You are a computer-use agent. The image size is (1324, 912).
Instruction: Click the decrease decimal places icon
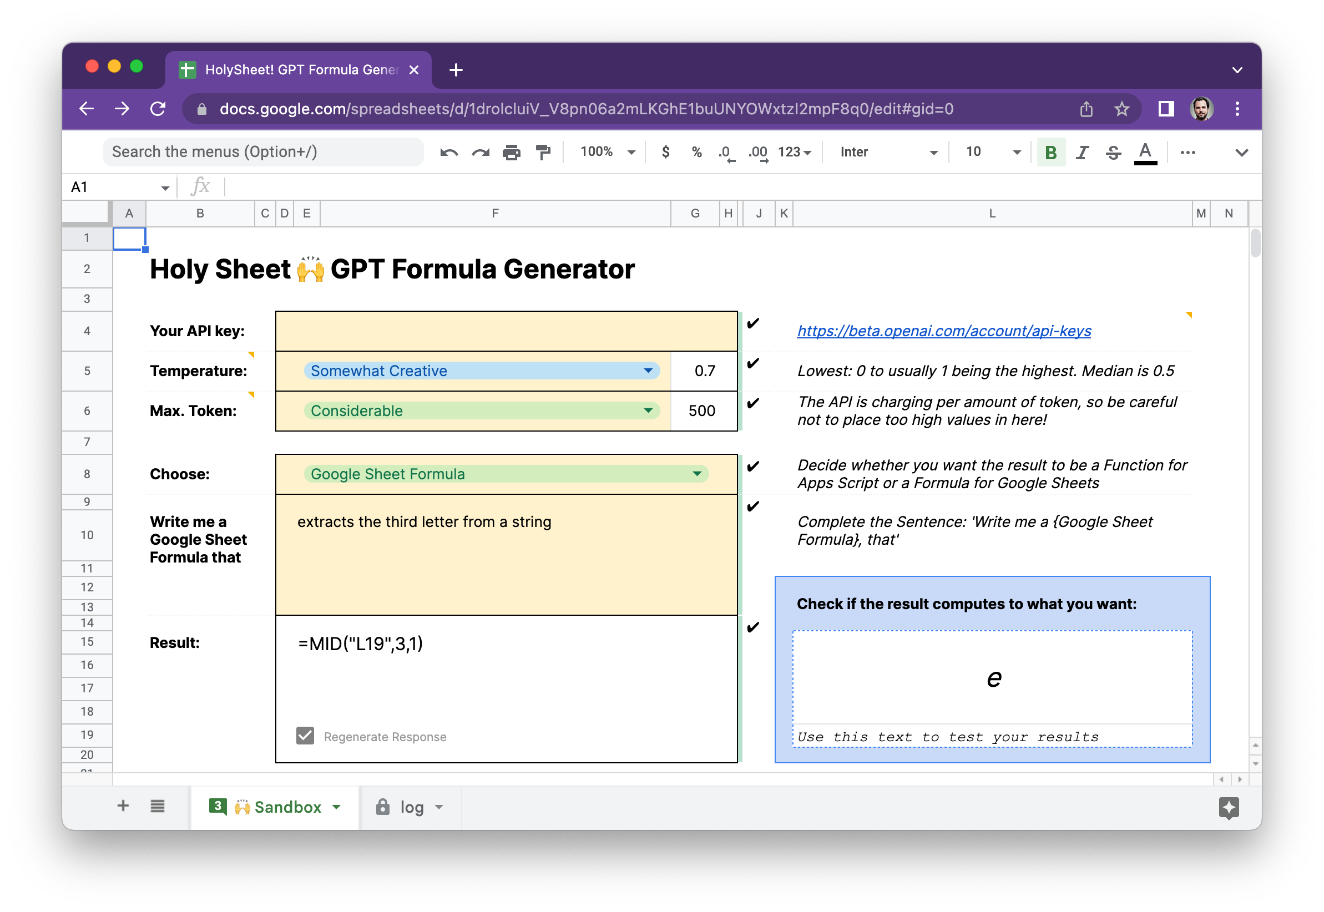[x=726, y=153]
